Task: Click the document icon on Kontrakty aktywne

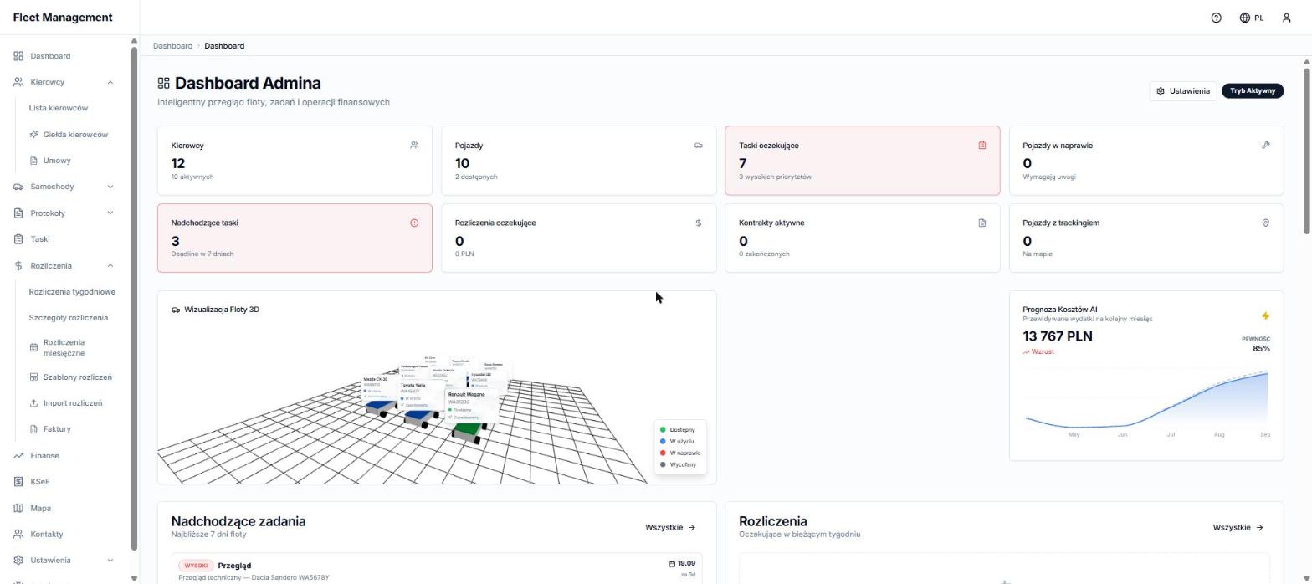Action: [981, 223]
